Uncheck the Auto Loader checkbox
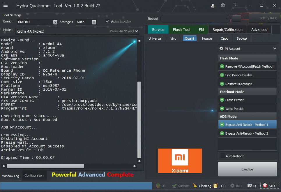 click(107, 22)
